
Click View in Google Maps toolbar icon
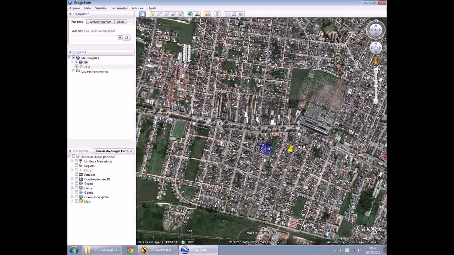[x=241, y=14]
